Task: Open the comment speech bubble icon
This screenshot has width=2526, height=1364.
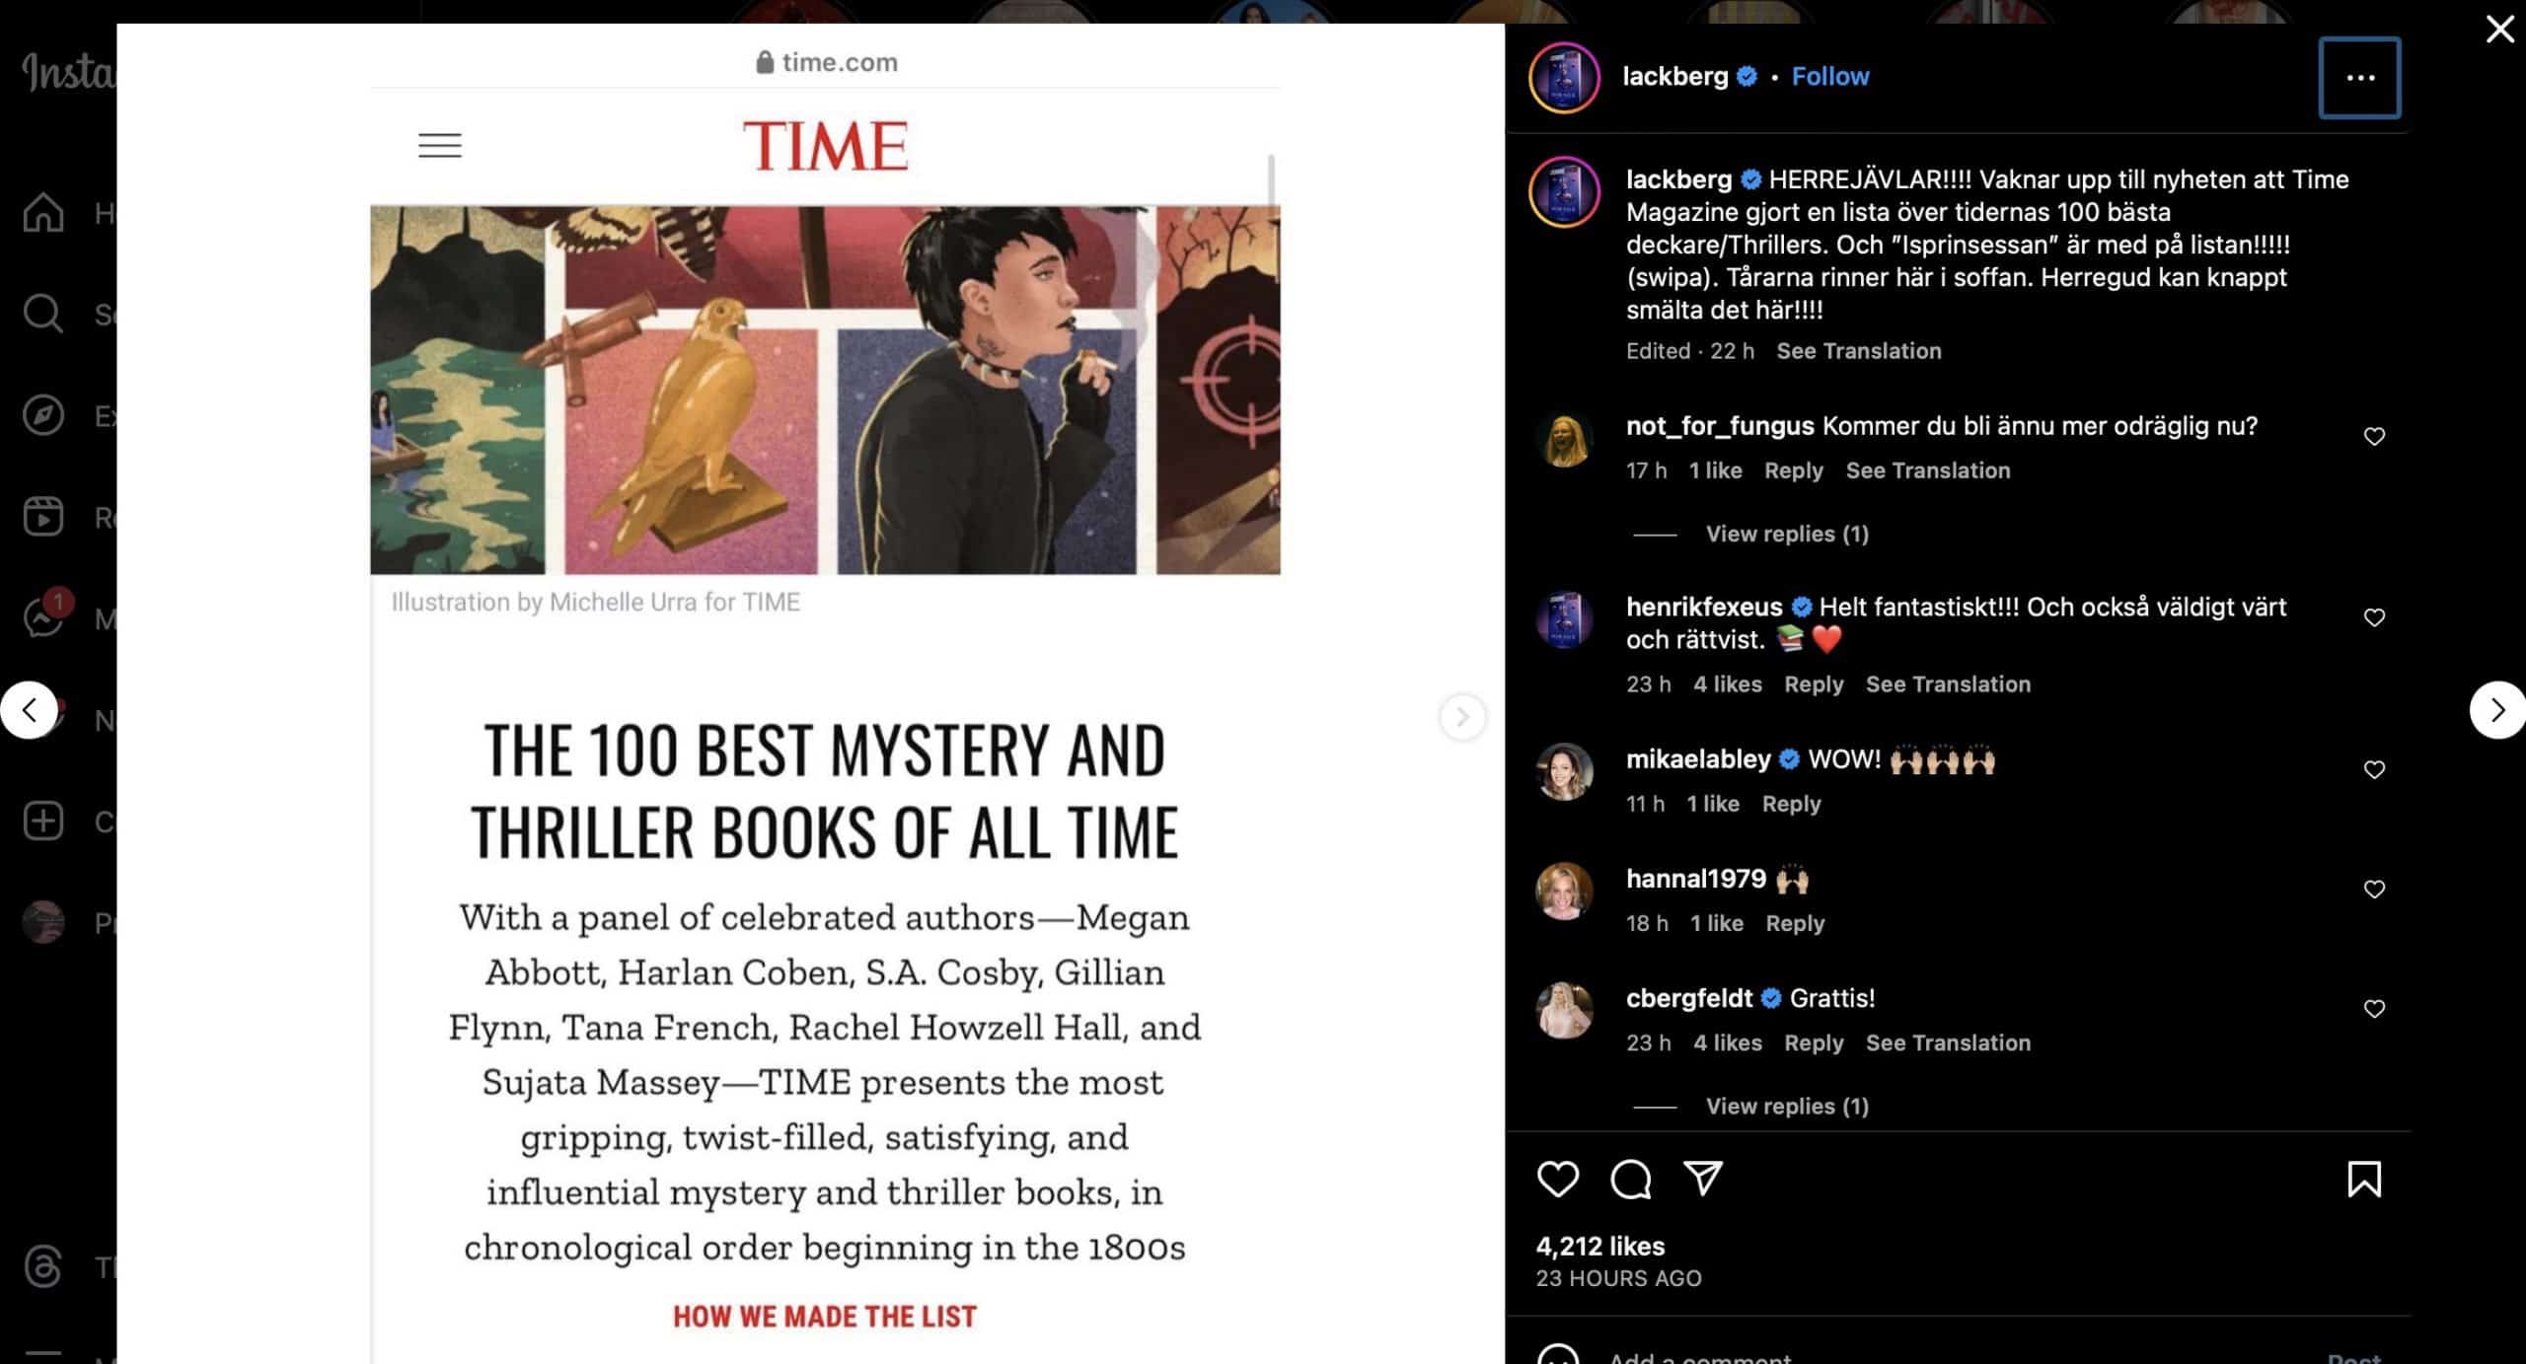Action: click(x=1630, y=1179)
